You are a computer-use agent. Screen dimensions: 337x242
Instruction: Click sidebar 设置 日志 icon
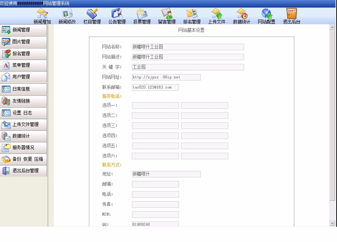pyautogui.click(x=6, y=113)
